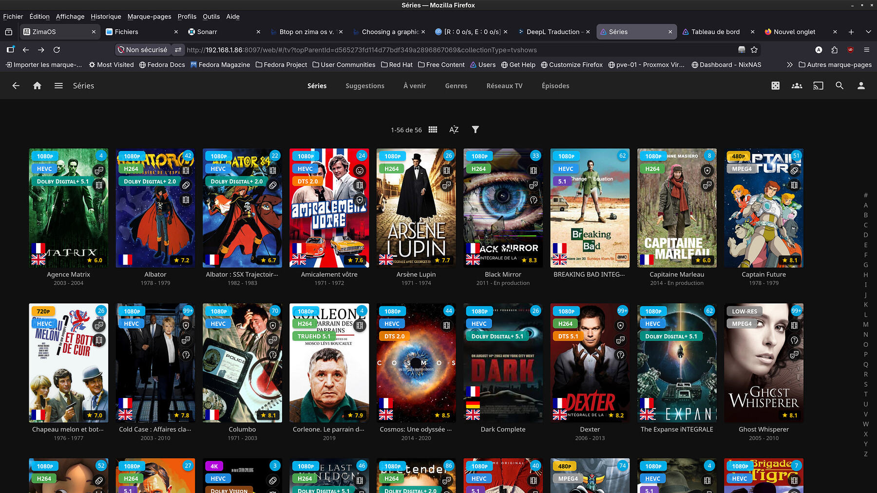Open Firefox View at tab bar start
Viewport: 877px width, 493px height.
(x=8, y=32)
